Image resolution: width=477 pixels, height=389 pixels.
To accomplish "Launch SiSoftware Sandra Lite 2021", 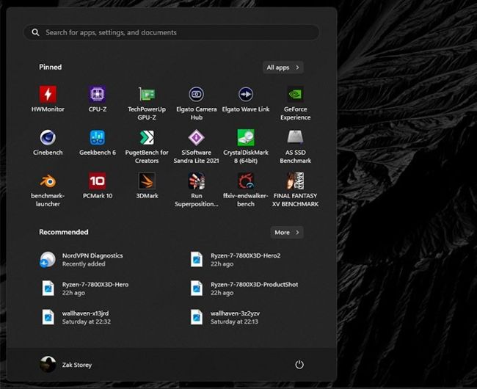I will pos(196,147).
